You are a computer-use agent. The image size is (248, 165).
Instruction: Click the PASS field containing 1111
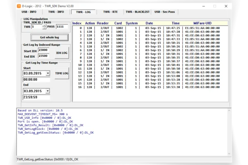(x=62, y=26)
